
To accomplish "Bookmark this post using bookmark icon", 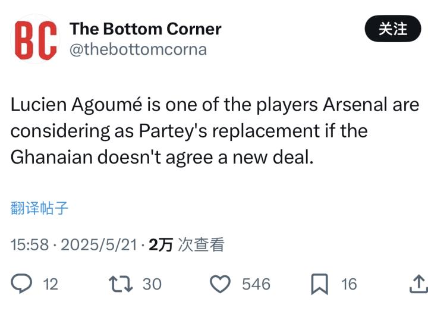I will coord(319,284).
